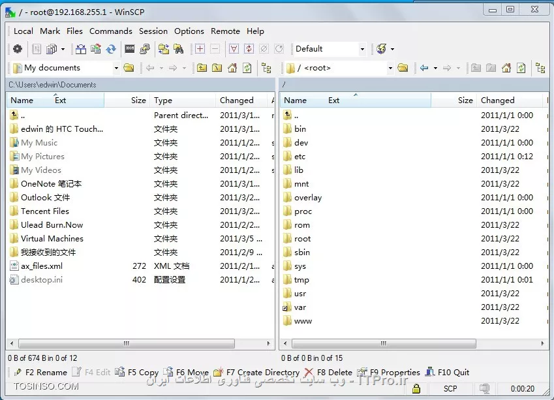Click the New Session lightning globe icon

point(381,49)
